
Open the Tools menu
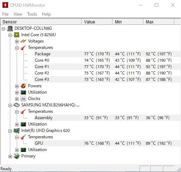point(32,14)
